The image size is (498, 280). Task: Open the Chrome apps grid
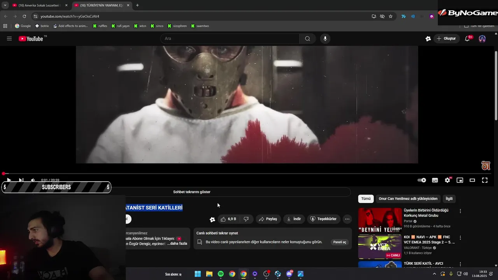click(x=5, y=26)
